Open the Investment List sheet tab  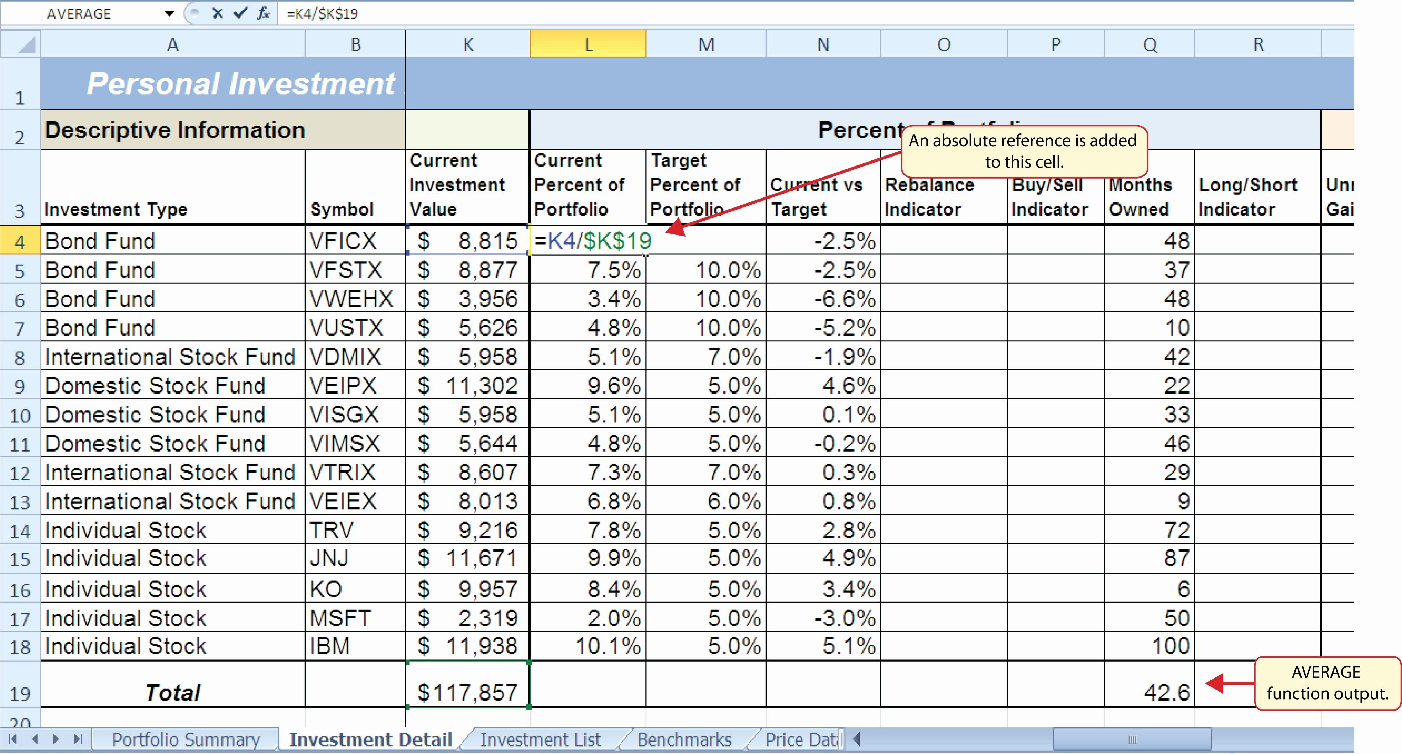coord(540,739)
